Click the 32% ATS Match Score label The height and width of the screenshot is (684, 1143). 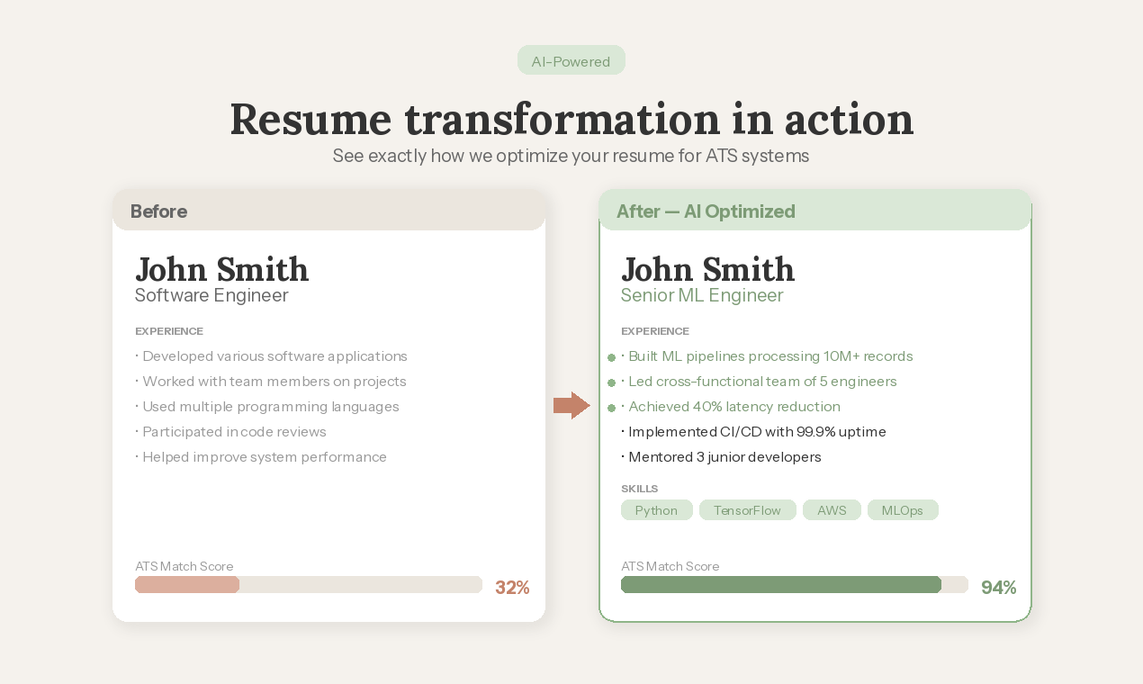(512, 587)
